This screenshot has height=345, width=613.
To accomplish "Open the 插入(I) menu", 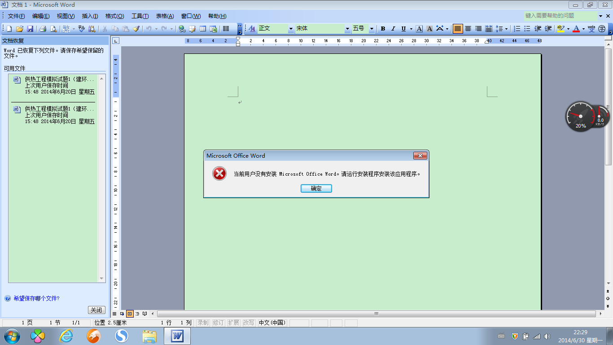I will pyautogui.click(x=90, y=16).
